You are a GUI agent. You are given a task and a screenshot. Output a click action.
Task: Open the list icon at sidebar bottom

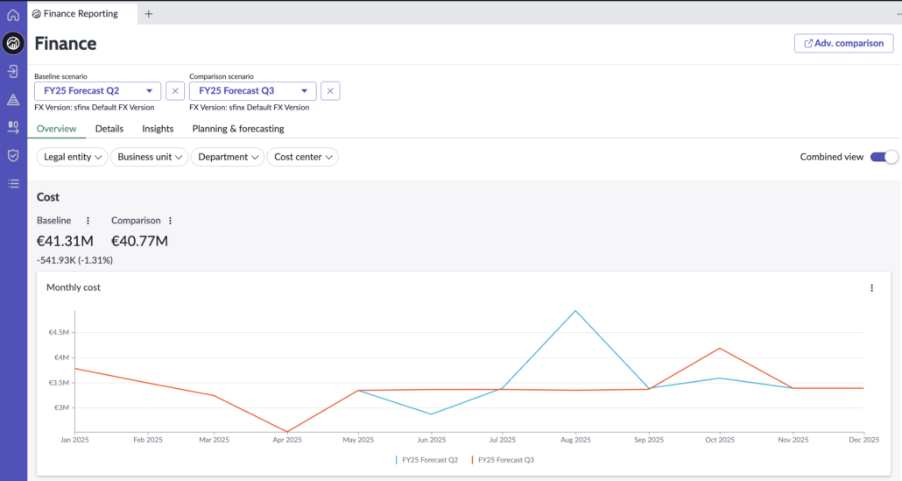(x=13, y=183)
